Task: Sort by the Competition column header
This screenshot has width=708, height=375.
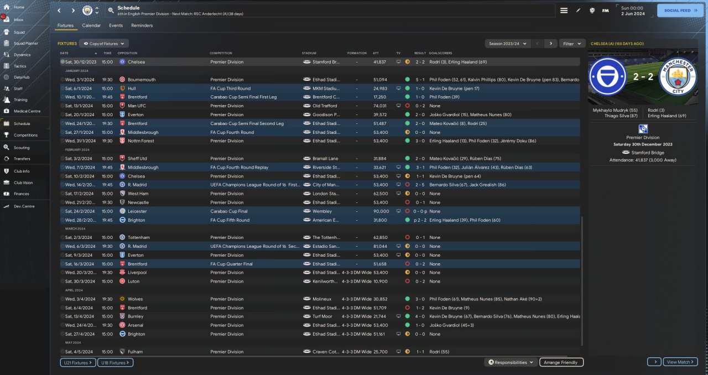Action: (221, 53)
